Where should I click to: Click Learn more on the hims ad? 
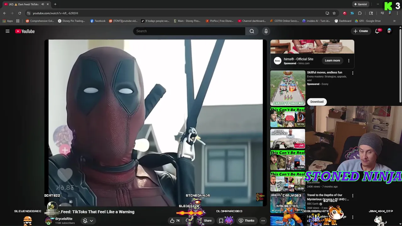[x=332, y=61]
